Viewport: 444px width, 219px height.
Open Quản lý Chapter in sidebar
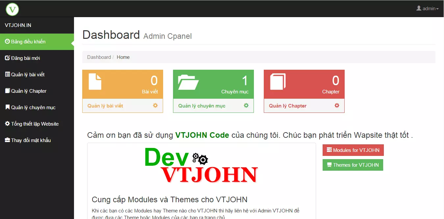tap(29, 91)
